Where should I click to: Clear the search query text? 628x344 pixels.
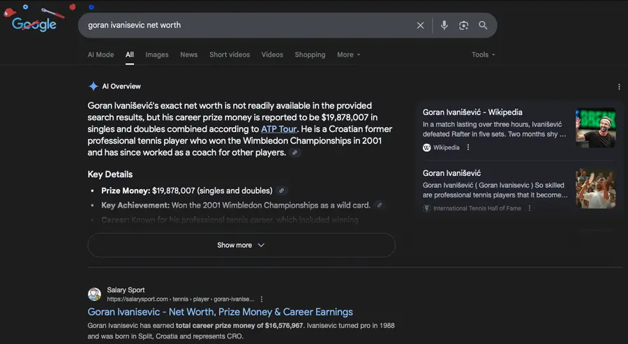[x=420, y=25]
